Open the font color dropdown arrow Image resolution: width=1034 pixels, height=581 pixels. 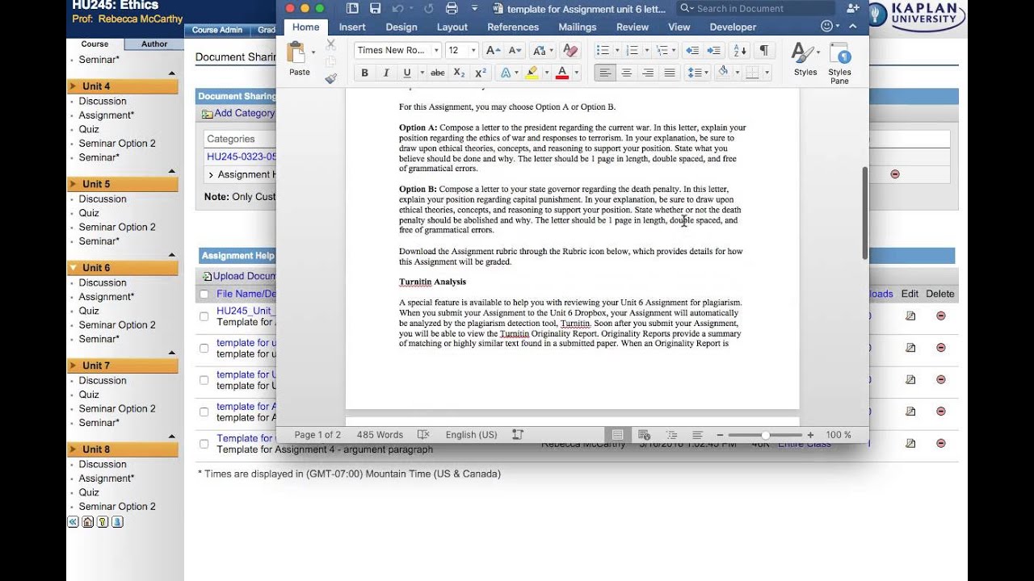click(x=575, y=73)
